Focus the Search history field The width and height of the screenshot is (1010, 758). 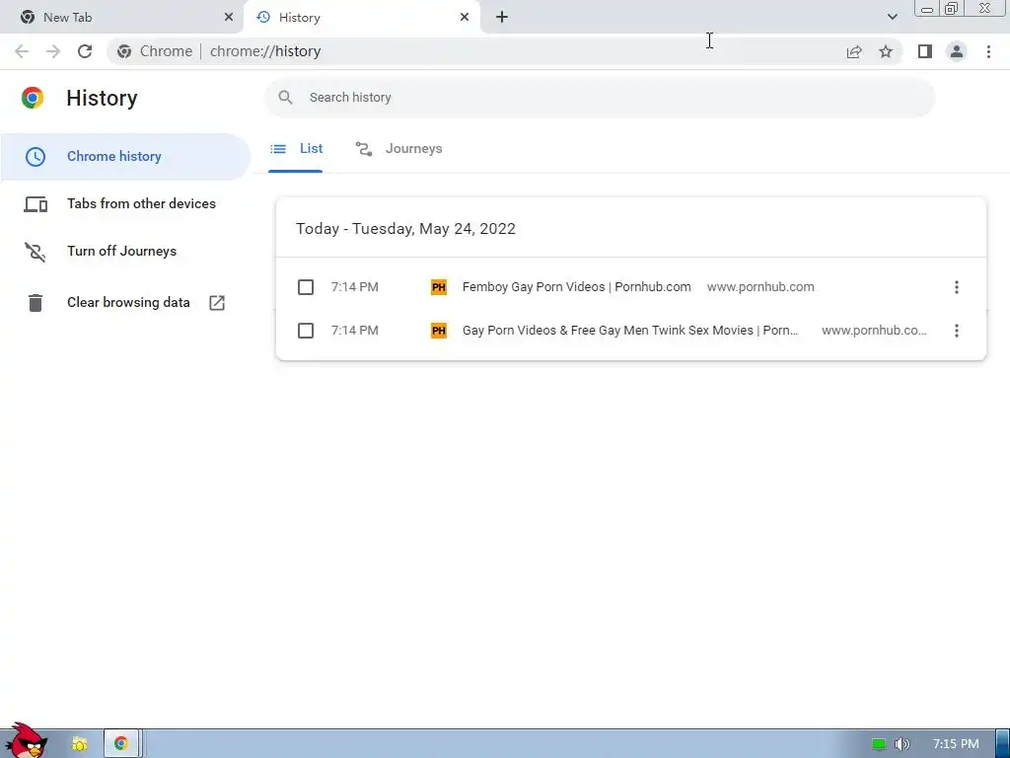click(x=600, y=98)
